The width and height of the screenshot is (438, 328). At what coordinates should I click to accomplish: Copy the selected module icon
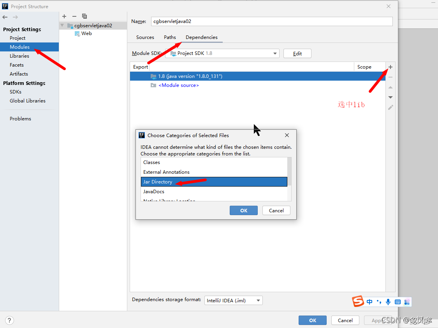pos(84,16)
